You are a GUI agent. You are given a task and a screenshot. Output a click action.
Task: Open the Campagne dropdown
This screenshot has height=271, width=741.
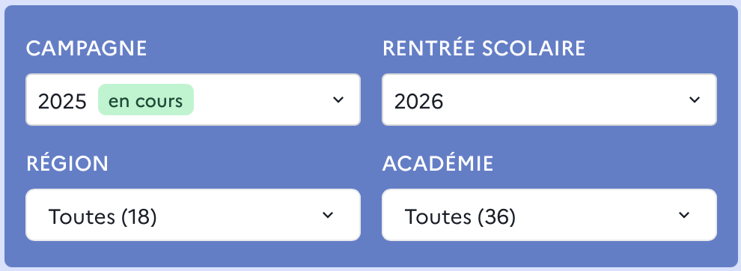coord(193,100)
